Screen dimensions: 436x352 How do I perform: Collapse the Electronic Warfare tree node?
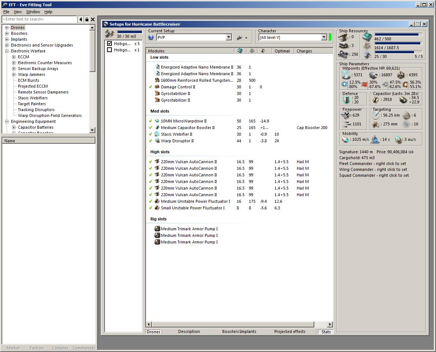7,51
